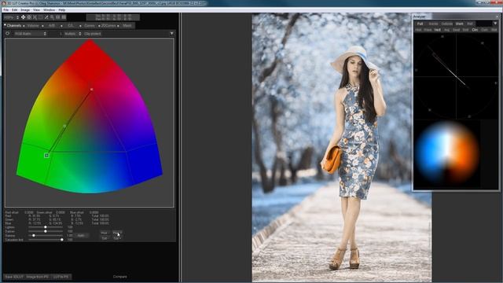Switch to the C/L tab
This screenshot has width=503, height=283.
[71, 26]
